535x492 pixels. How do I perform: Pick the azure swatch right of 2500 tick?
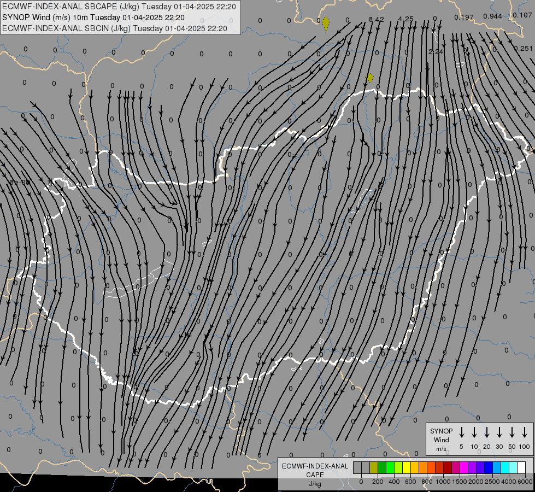(497, 467)
